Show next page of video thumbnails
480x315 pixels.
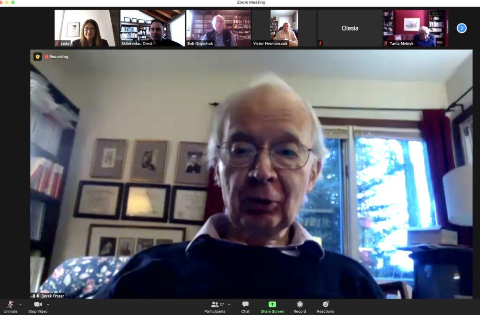click(x=462, y=28)
